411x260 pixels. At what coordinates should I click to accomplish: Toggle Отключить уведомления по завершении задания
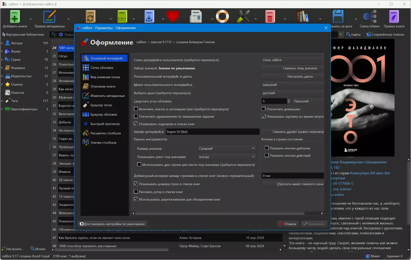(136, 116)
